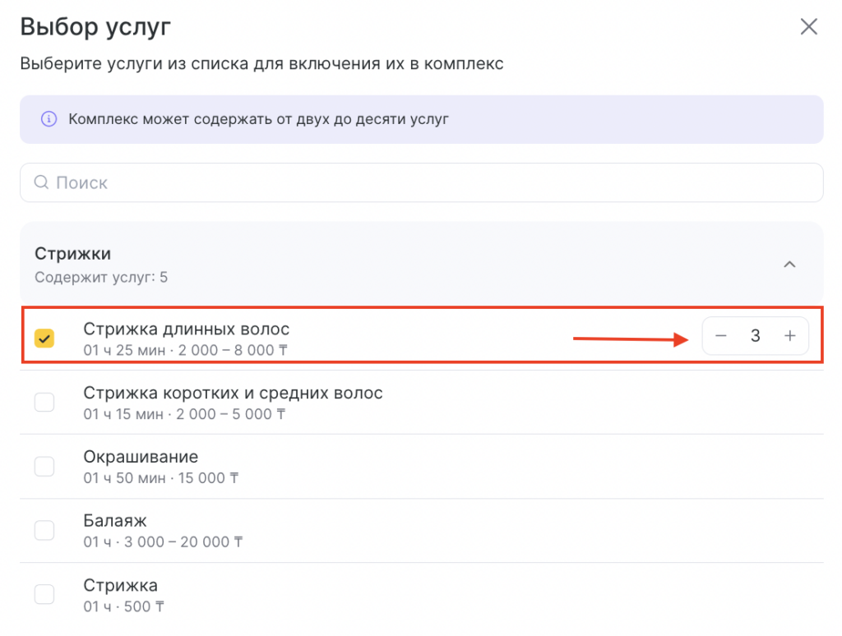Image resolution: width=842 pixels, height=636 pixels.
Task: Click the Окрашивание service name
Action: [x=141, y=457]
